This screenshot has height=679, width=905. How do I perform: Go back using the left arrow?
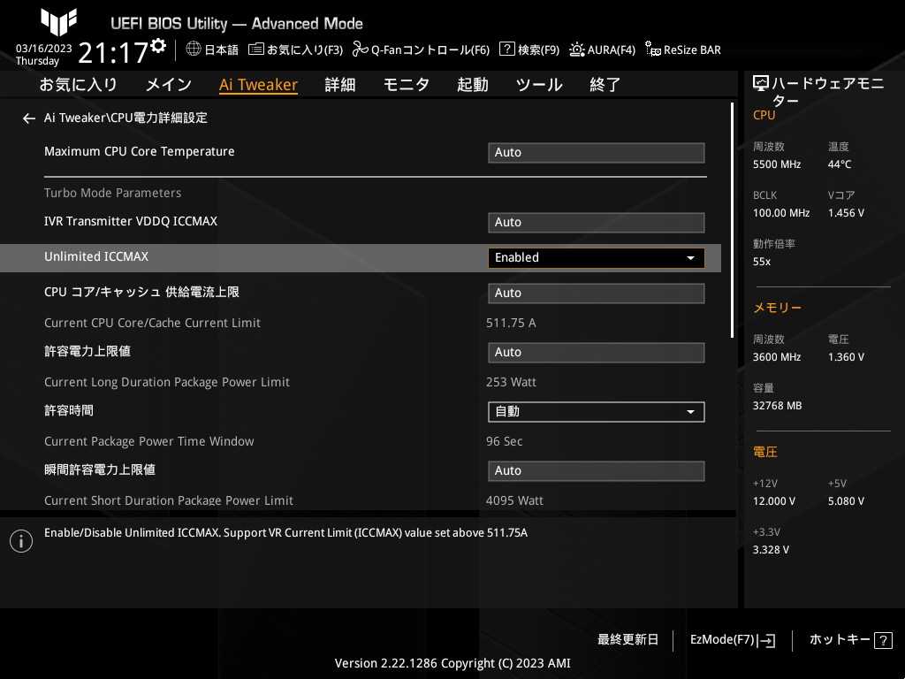coord(29,118)
